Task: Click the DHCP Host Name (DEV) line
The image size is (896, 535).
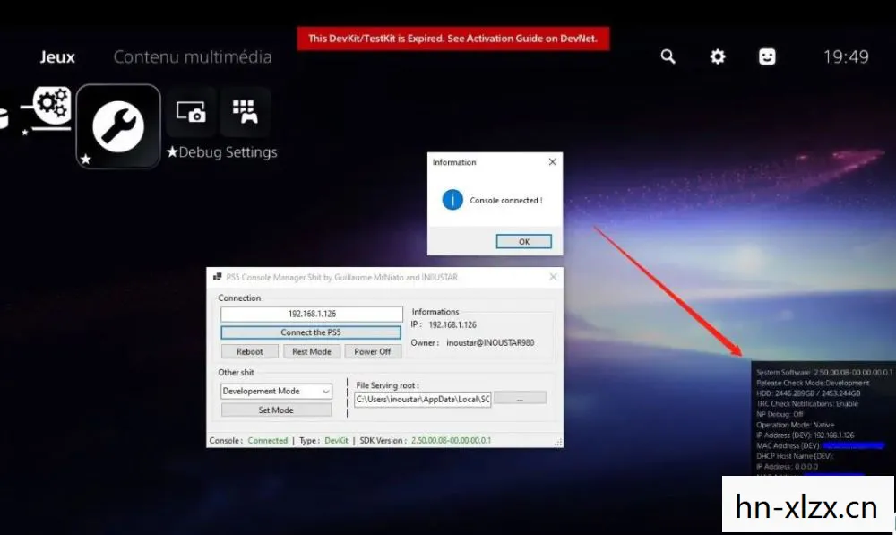Action: point(795,456)
